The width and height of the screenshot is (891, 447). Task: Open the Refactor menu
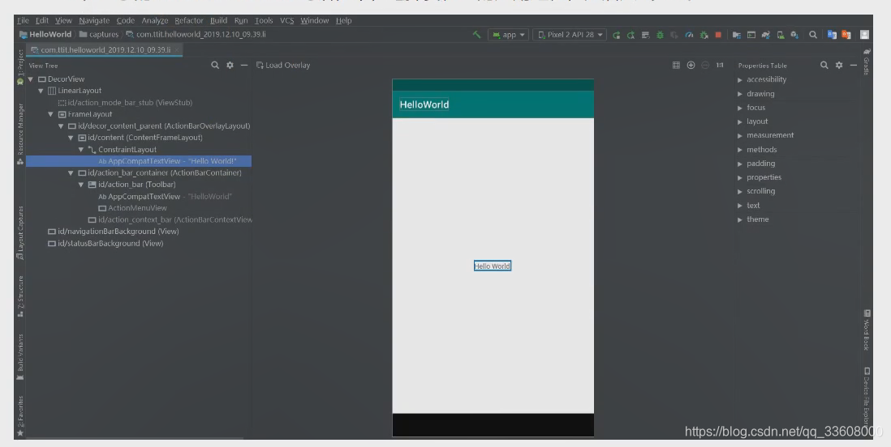pos(188,20)
